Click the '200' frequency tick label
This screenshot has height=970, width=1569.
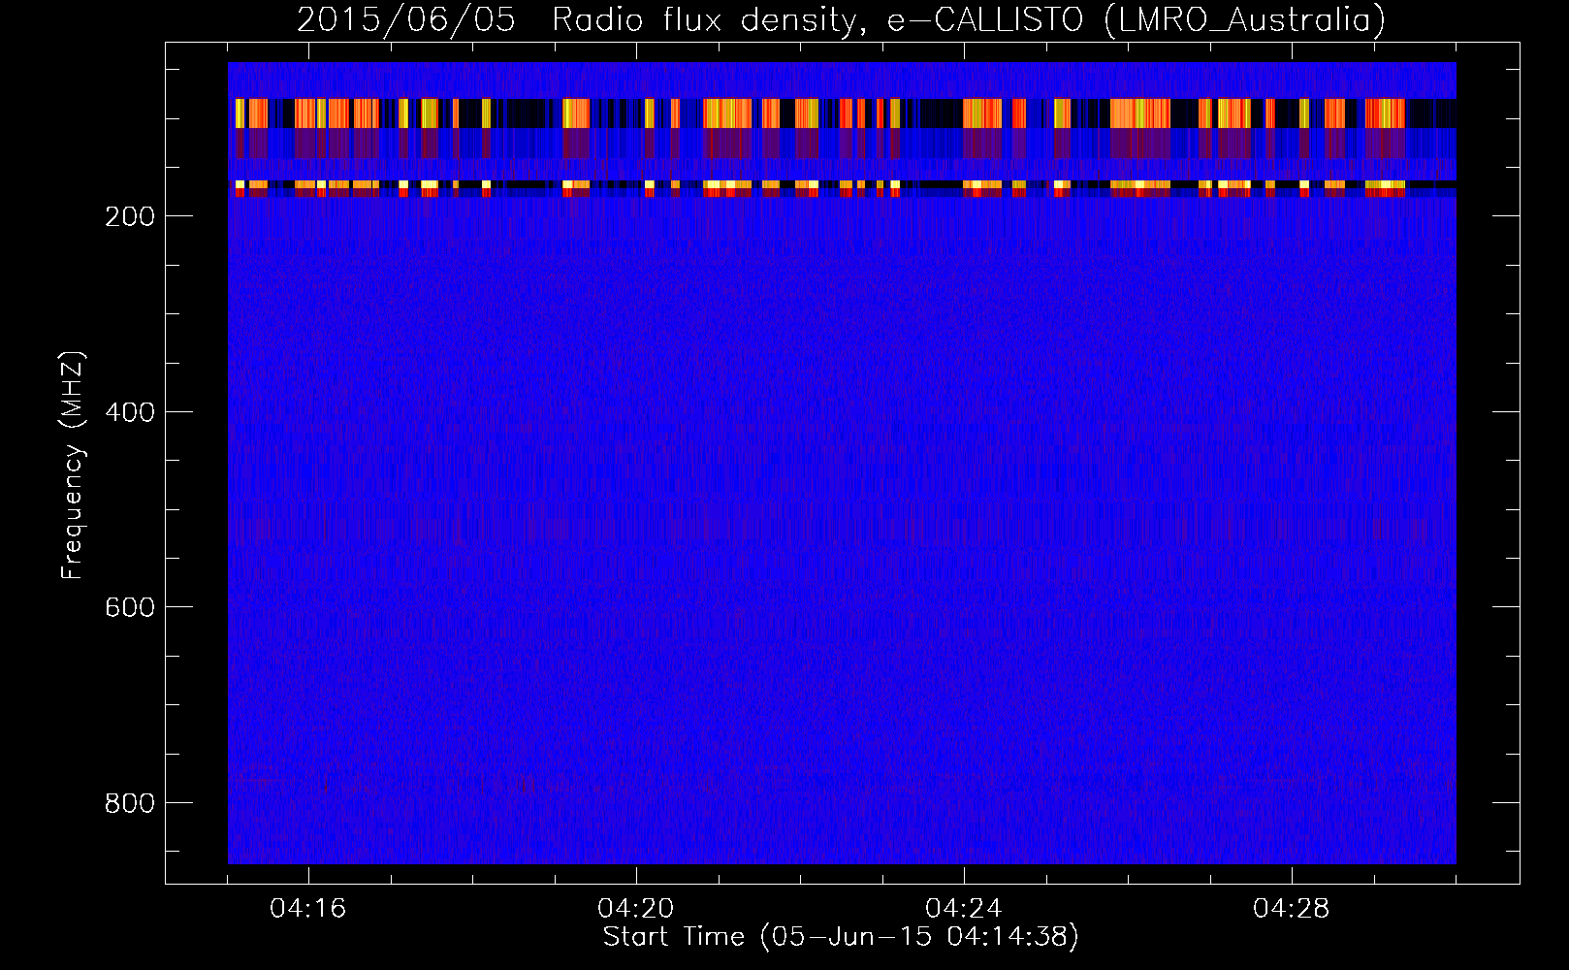129,216
